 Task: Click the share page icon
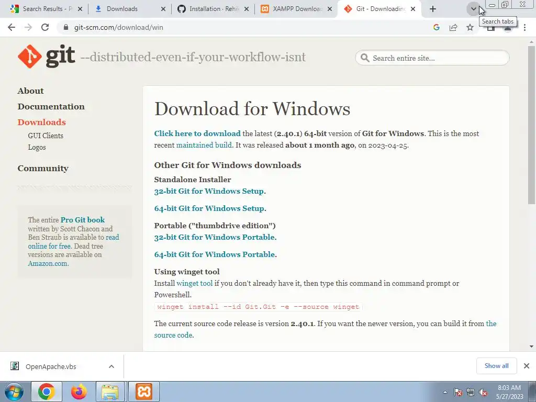click(453, 27)
